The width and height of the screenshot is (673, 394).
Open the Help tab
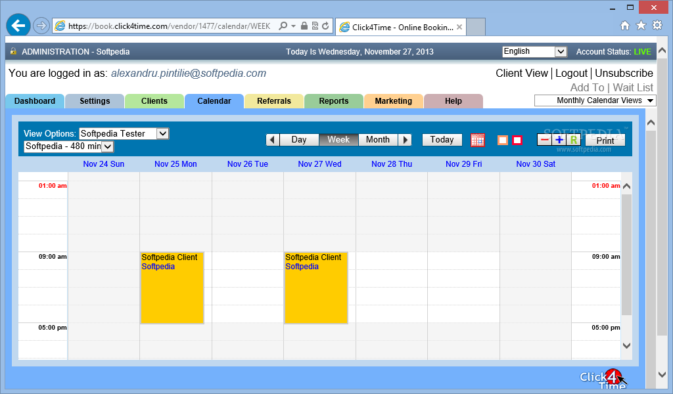pos(453,101)
